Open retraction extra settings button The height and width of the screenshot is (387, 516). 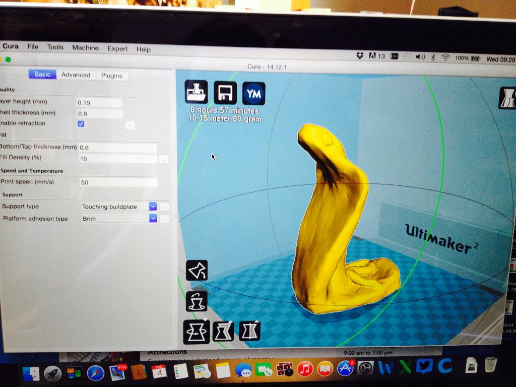point(130,125)
